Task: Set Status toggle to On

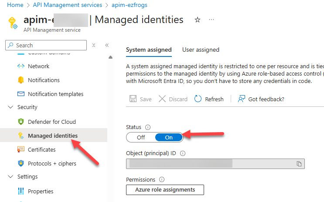Action: pyautogui.click(x=169, y=137)
